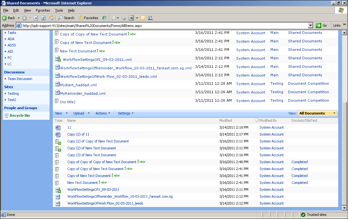Click icon beside Copy (2) of Copy of New Text Document
The image size is (348, 219).
[58, 142]
